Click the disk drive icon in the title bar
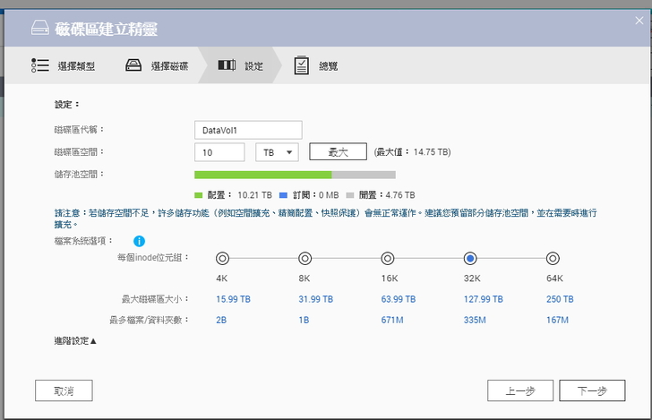The width and height of the screenshot is (652, 420). pos(41,29)
